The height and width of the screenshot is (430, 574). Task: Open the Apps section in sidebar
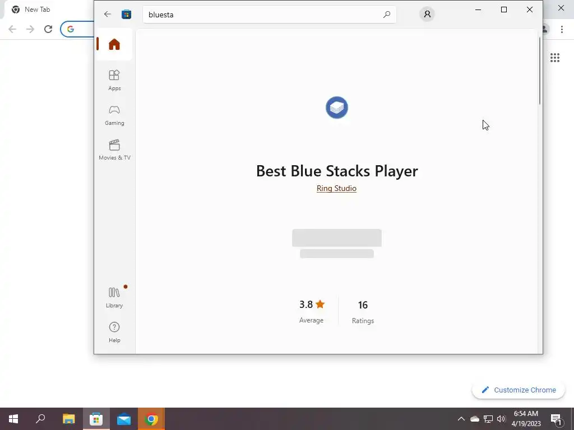click(x=114, y=80)
